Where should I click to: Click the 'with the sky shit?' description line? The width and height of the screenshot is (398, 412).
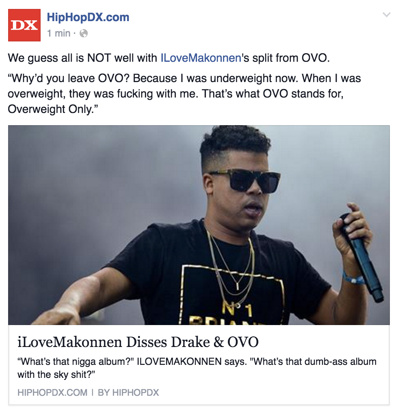tap(56, 375)
